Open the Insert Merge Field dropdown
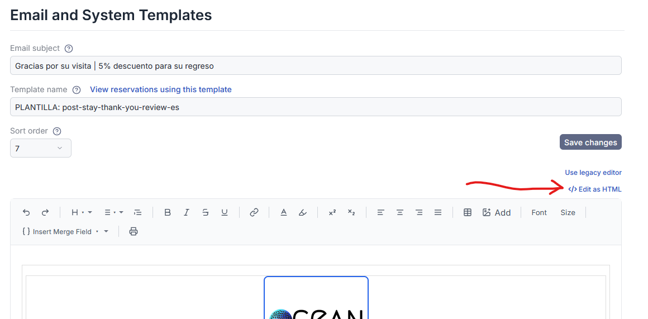The width and height of the screenshot is (648, 319). point(65,231)
